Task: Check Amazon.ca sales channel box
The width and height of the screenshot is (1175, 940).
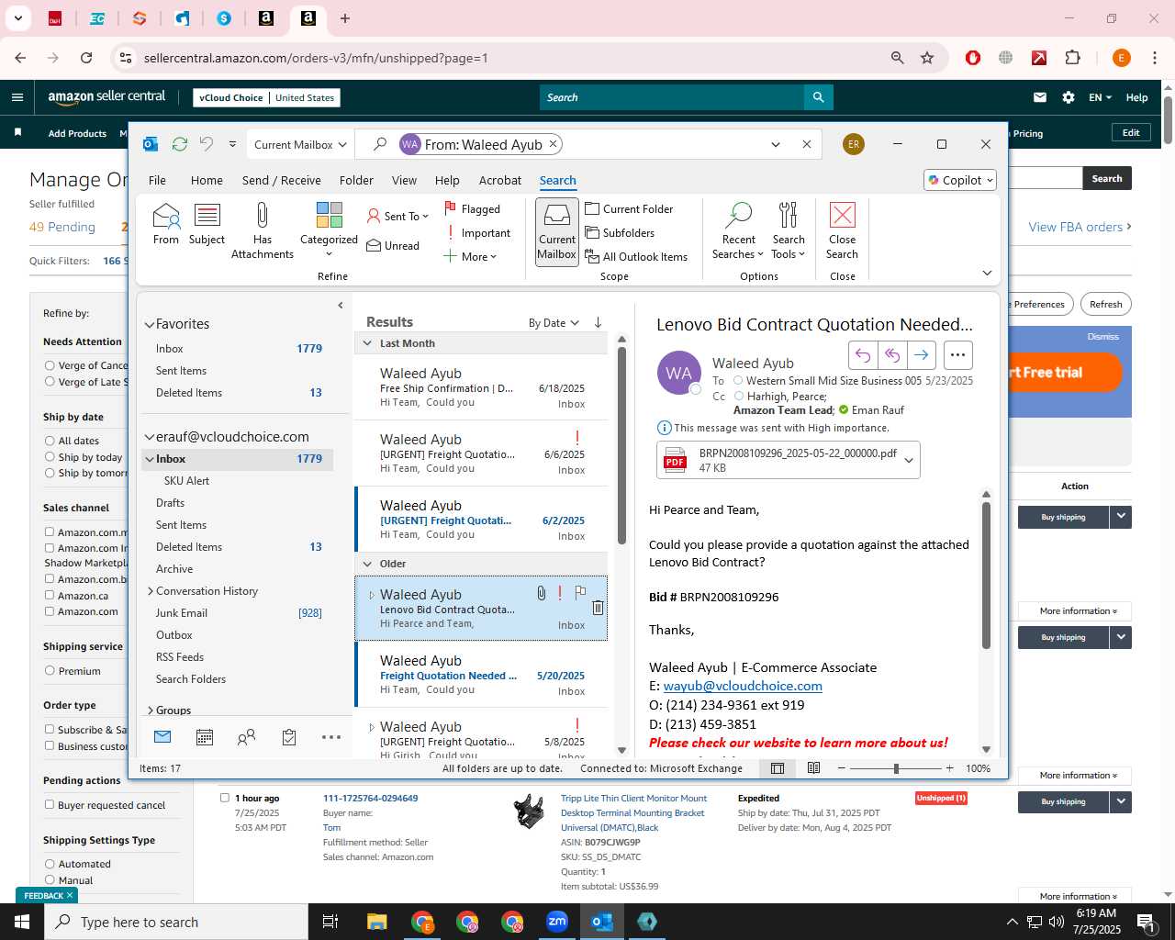Action: pyautogui.click(x=50, y=596)
